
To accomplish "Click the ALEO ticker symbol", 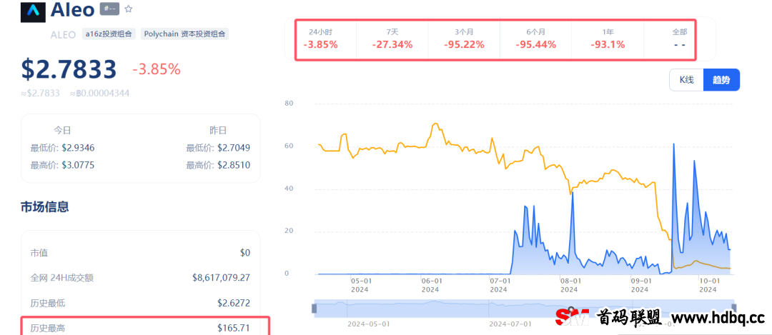I will coord(63,34).
